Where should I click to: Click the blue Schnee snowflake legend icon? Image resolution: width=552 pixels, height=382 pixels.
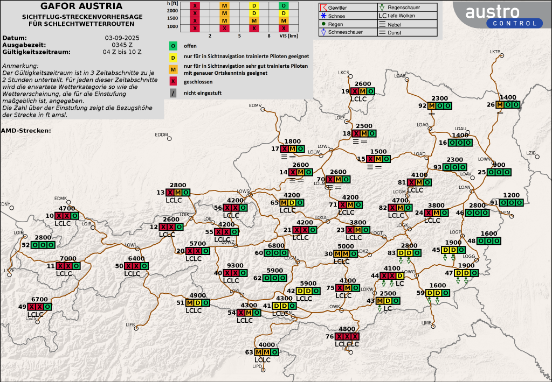323,16
